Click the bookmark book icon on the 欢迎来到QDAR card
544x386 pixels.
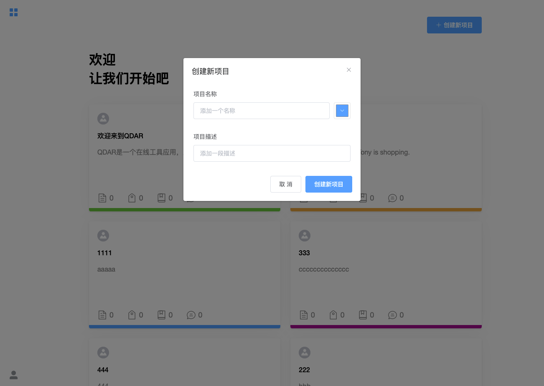click(161, 198)
